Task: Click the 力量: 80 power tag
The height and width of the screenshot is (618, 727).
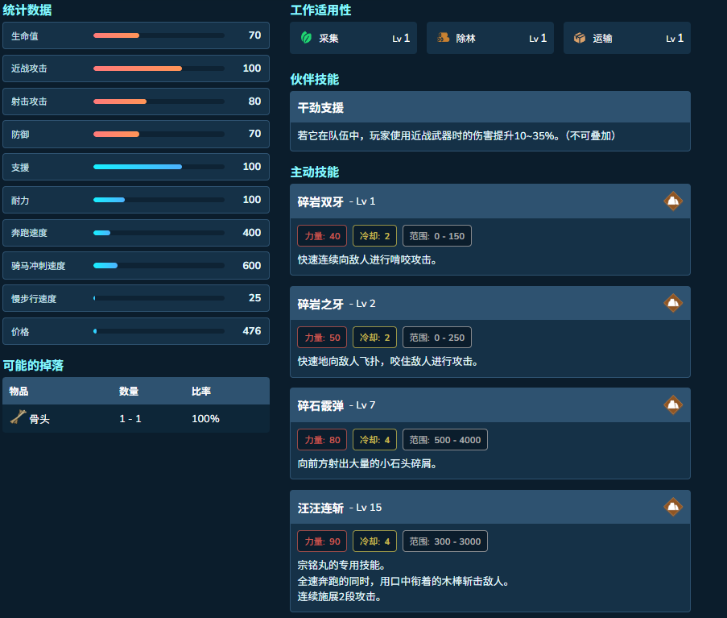Action: point(322,439)
